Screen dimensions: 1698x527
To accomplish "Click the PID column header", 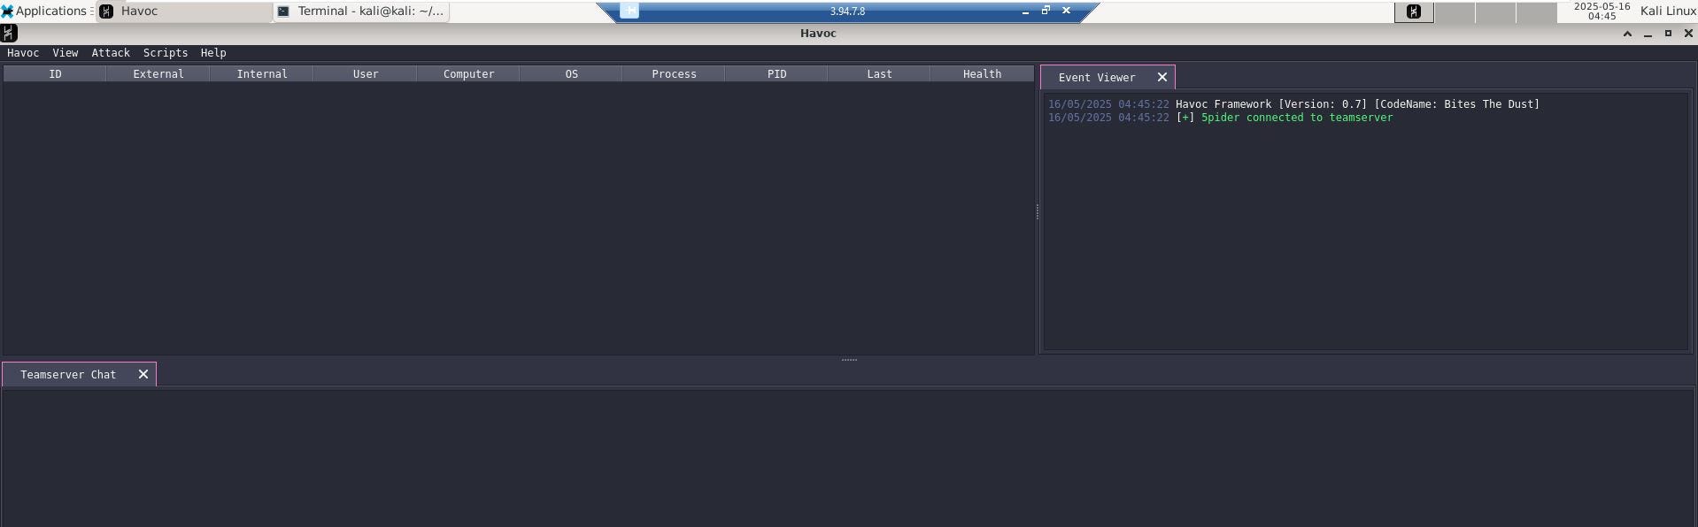I will coord(776,74).
